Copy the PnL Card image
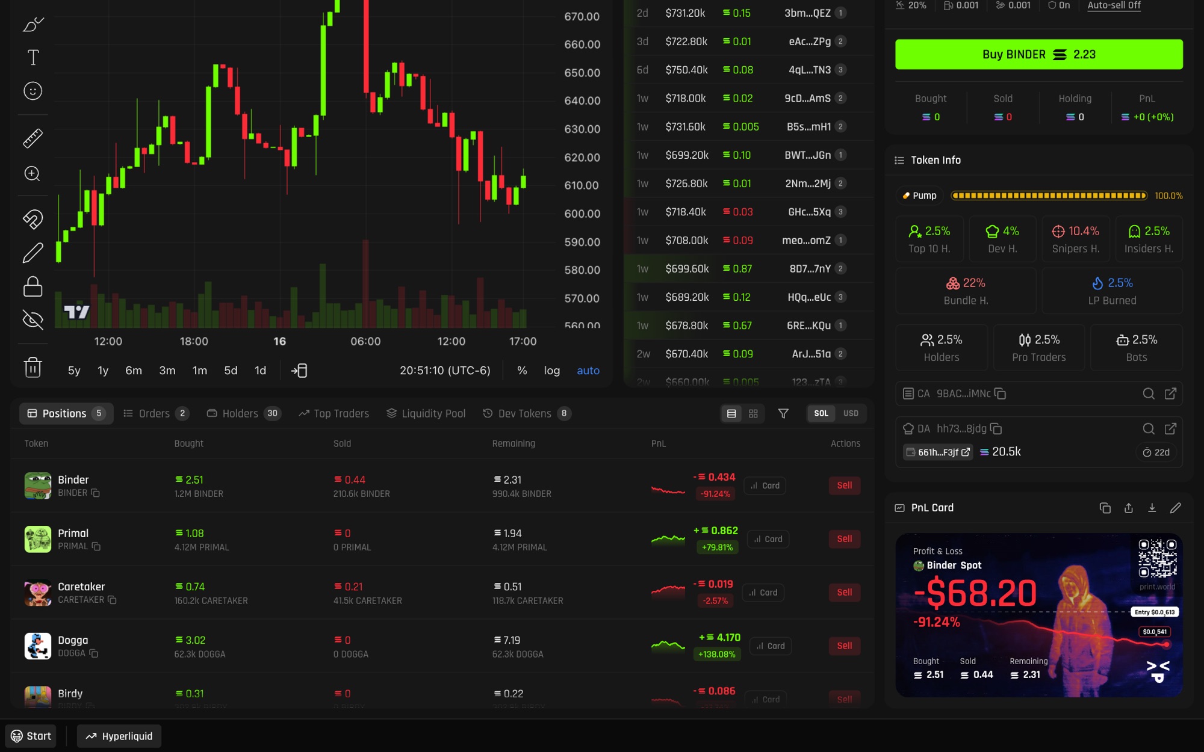 point(1105,508)
